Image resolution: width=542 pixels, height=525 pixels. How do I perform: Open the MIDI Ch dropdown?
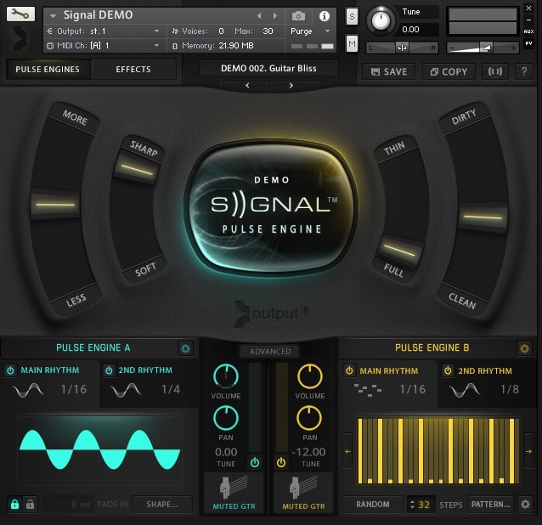(103, 46)
